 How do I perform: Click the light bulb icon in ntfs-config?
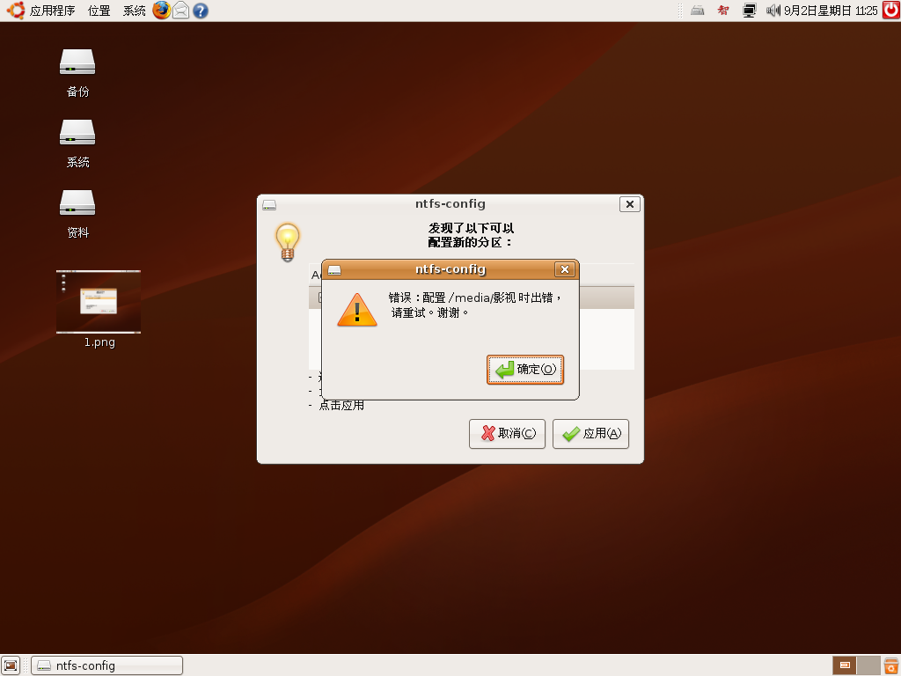tap(288, 243)
